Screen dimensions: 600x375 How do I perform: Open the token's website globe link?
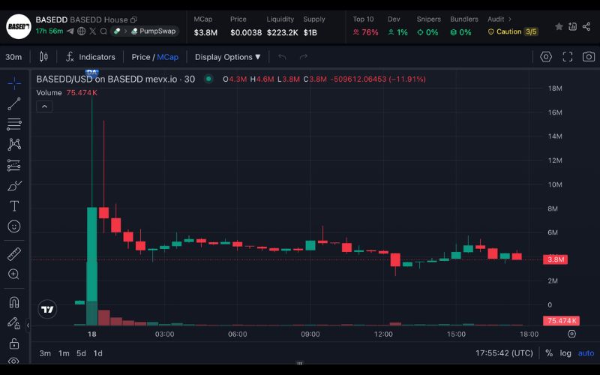[x=82, y=31]
